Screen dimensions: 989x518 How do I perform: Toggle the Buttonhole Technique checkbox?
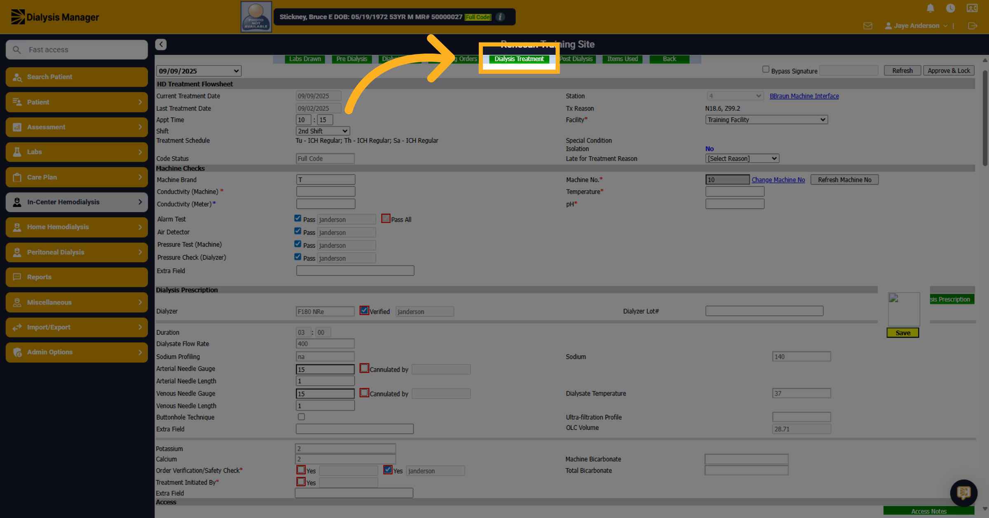302,417
